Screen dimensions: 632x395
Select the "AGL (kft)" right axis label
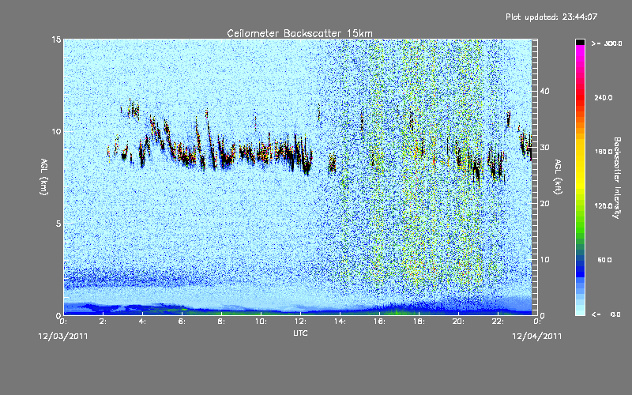[558, 177]
